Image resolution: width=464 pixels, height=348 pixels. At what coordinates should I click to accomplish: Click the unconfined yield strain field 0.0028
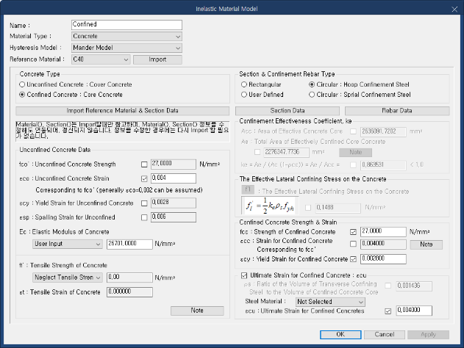tap(174, 203)
